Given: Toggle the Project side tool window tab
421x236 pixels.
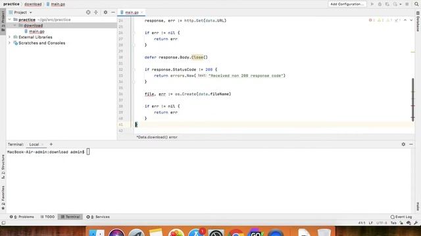Looking at the screenshot, I should pos(3,21).
